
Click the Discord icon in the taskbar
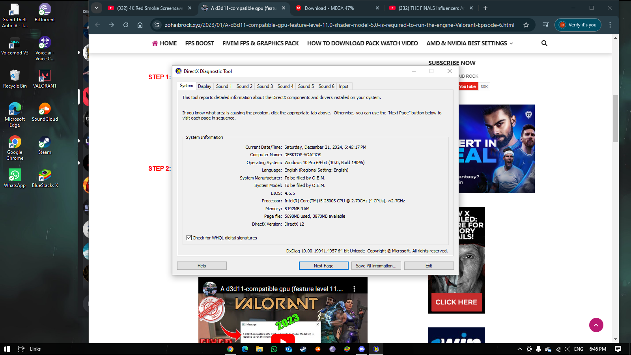point(362,349)
